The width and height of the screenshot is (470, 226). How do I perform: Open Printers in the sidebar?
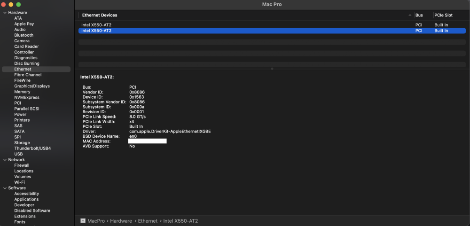point(22,120)
